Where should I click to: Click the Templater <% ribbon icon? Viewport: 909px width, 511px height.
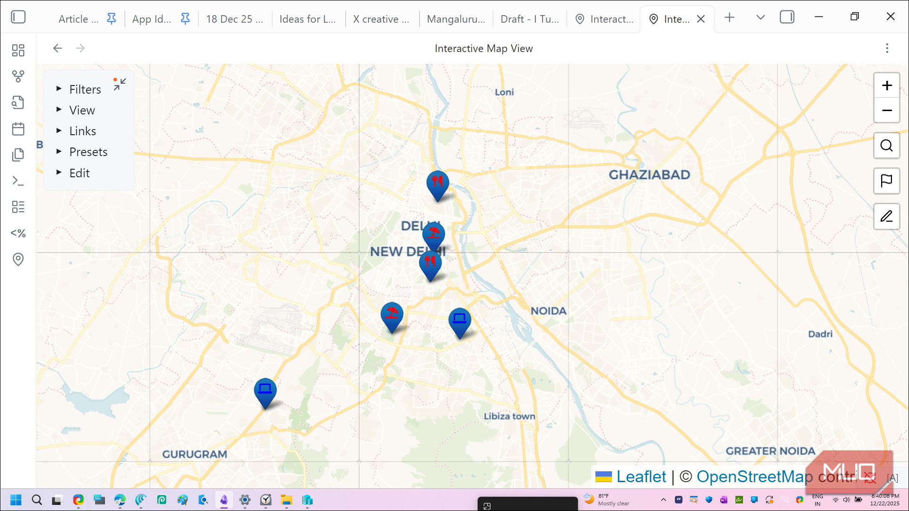(18, 233)
